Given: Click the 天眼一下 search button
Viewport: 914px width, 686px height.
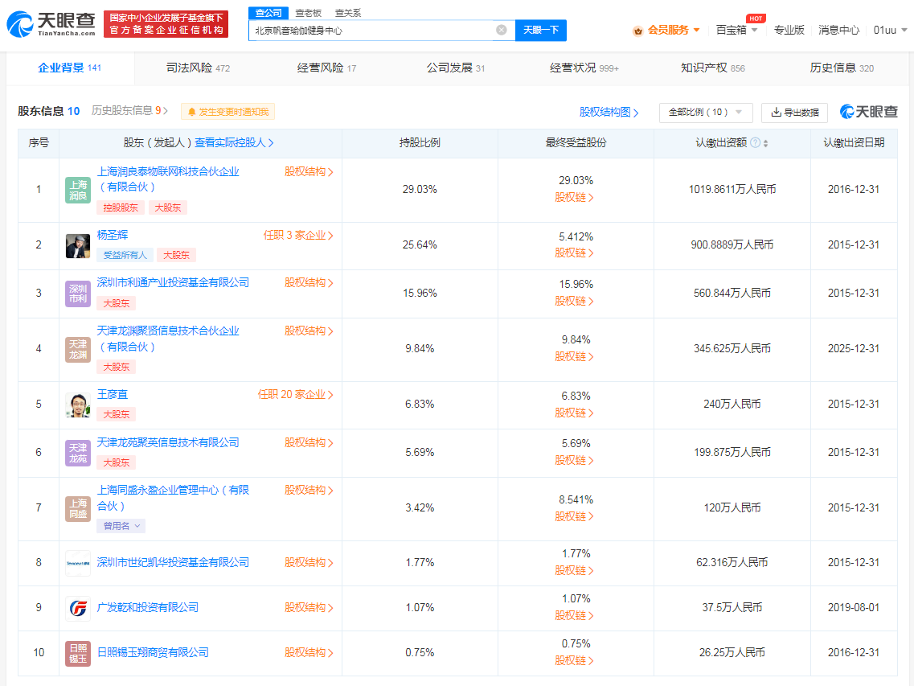Looking at the screenshot, I should 539,30.
